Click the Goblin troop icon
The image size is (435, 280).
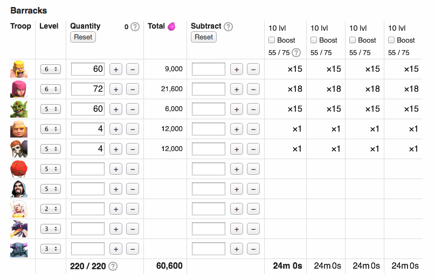(x=19, y=109)
